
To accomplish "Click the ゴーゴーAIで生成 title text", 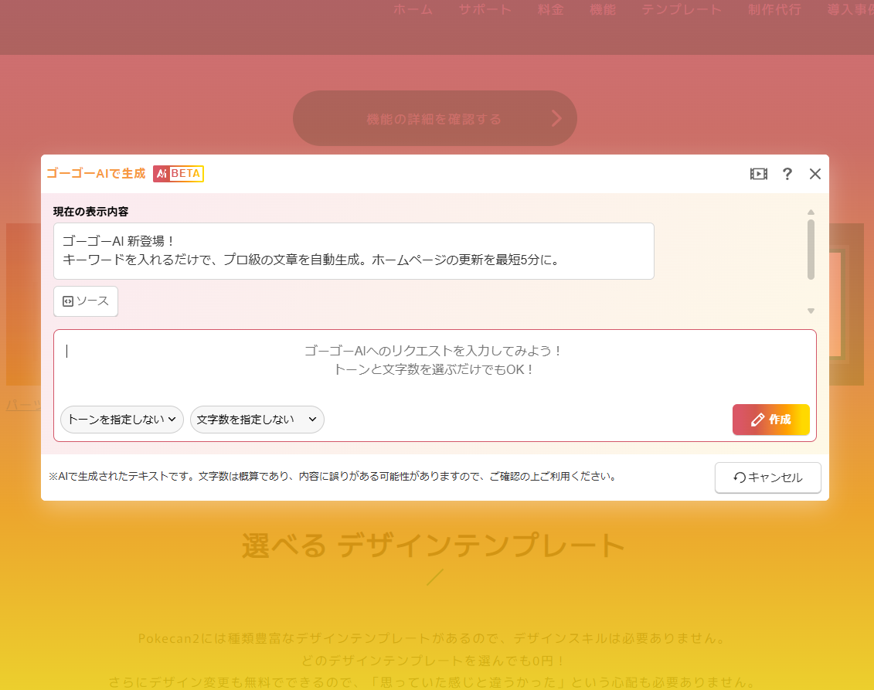I will [96, 174].
